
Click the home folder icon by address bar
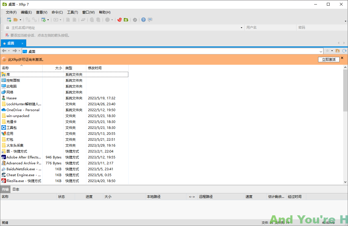338,51
